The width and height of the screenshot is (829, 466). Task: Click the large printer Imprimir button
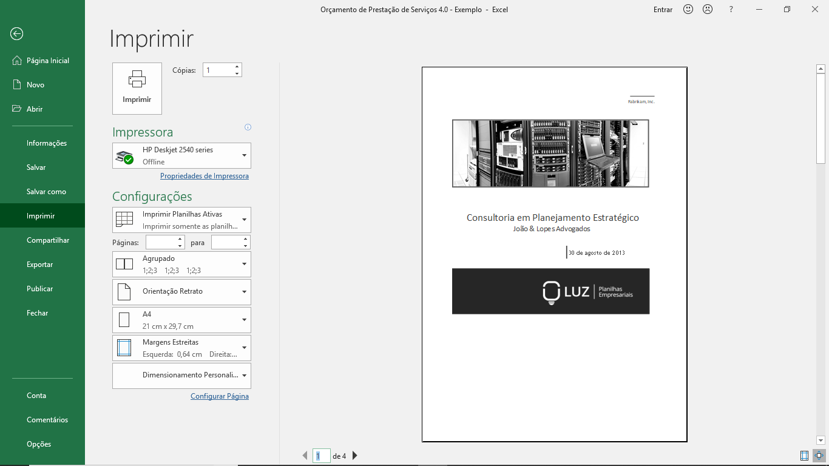coord(137,89)
